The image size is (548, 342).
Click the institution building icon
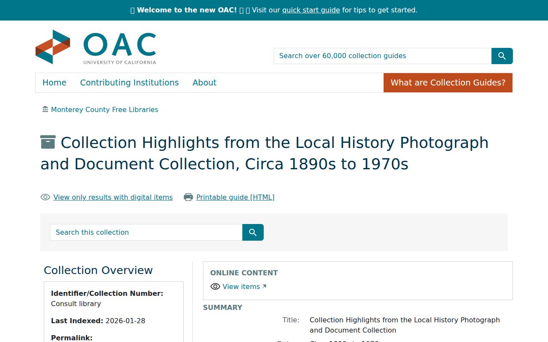pos(45,109)
